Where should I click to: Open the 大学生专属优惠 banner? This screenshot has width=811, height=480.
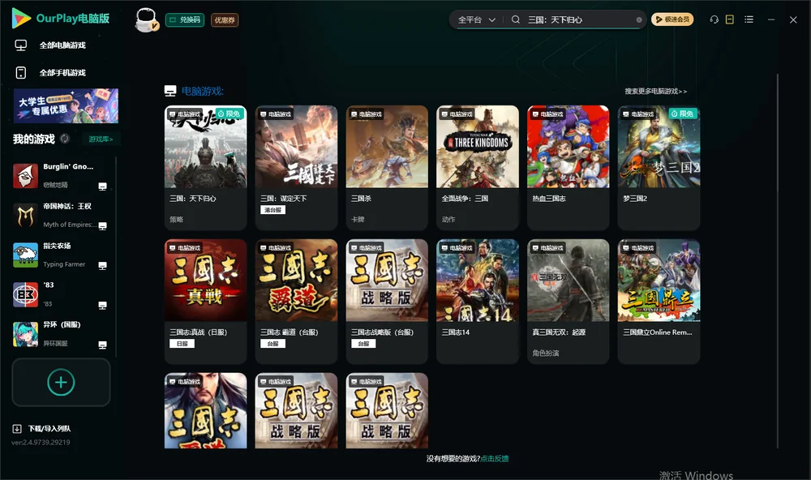click(67, 106)
